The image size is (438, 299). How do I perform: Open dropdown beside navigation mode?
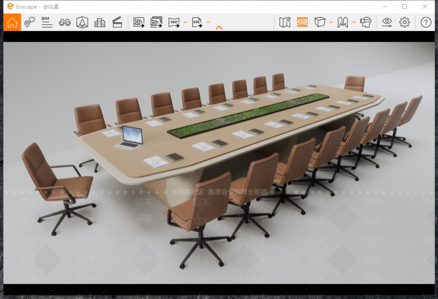tap(354, 22)
